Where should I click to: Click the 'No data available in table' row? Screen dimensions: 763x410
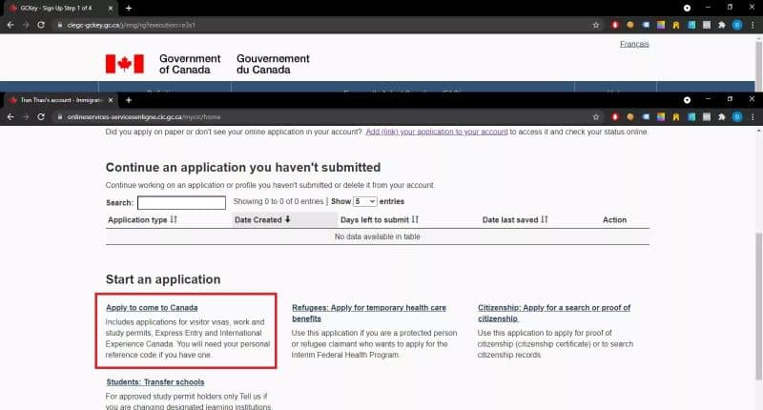[377, 236]
